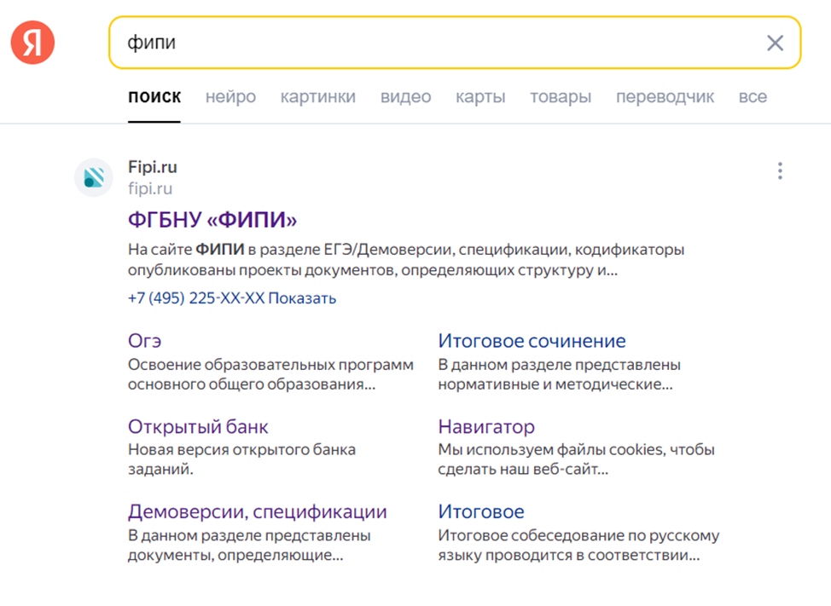
Task: Show the все services tab
Action: tap(753, 97)
